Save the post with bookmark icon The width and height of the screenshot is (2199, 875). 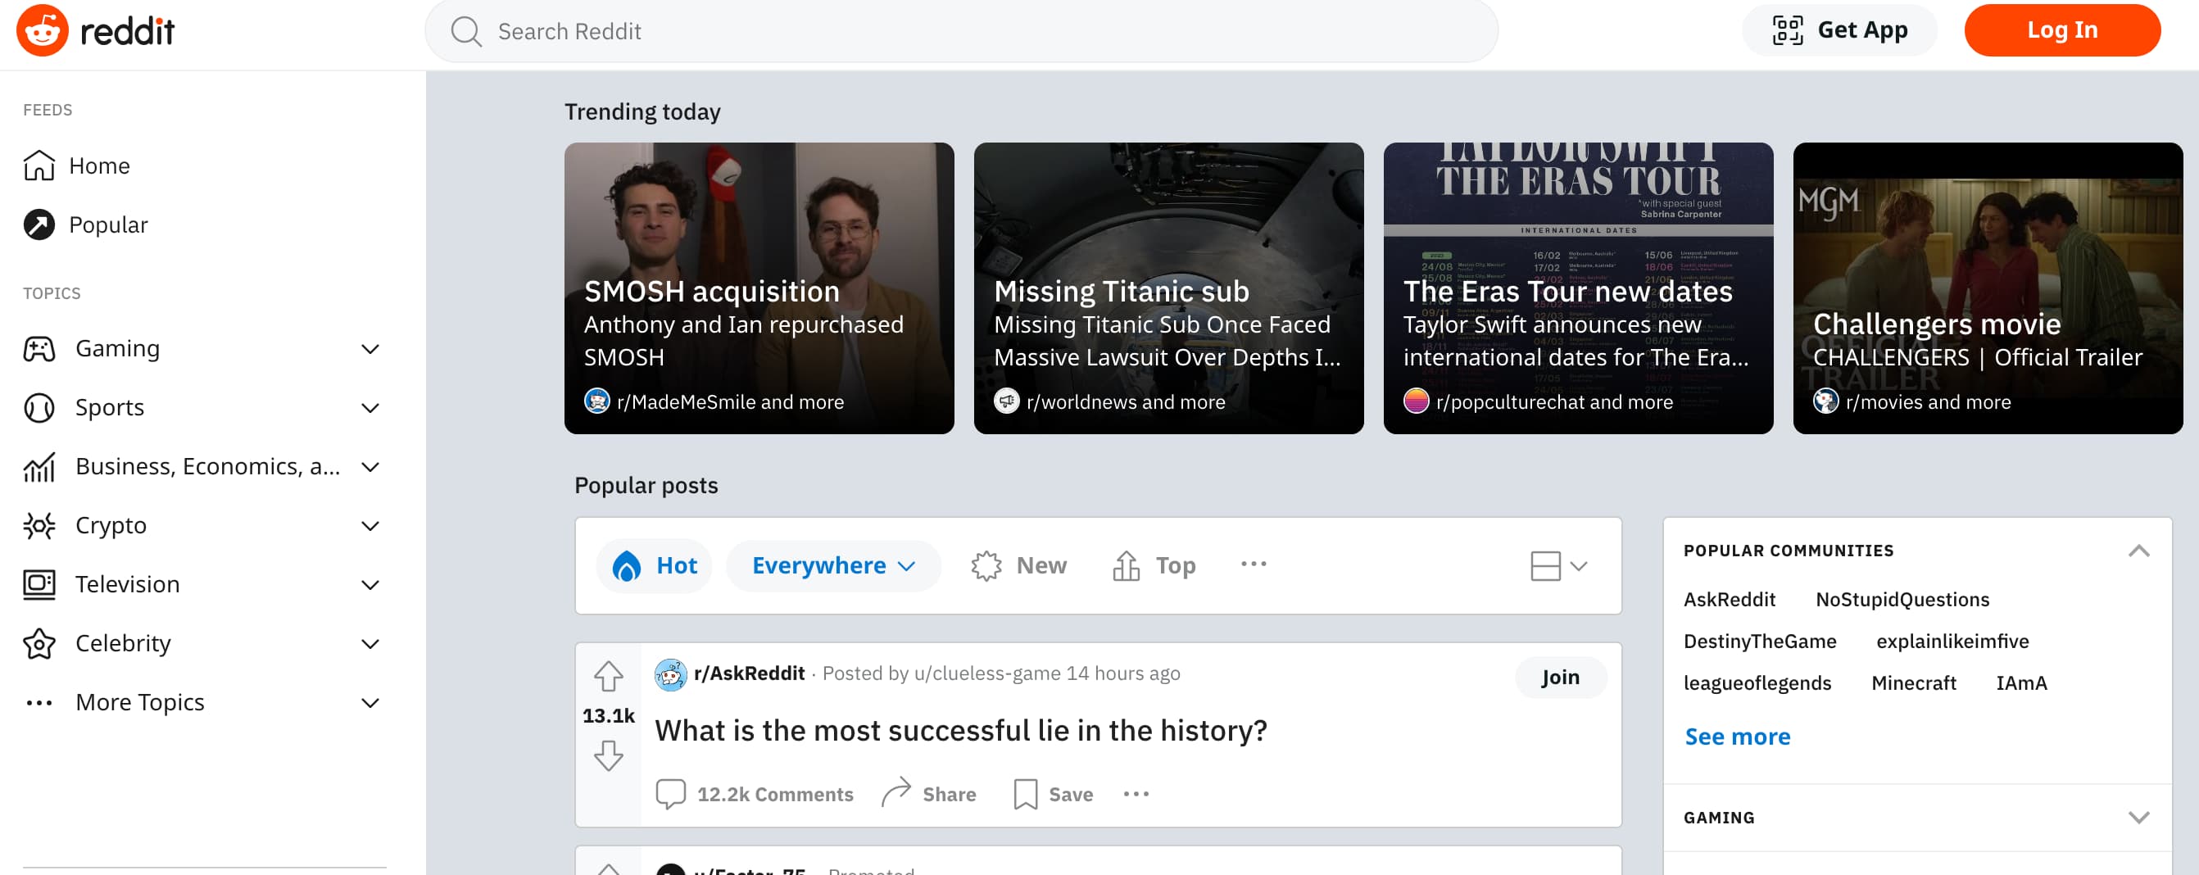click(x=1054, y=794)
